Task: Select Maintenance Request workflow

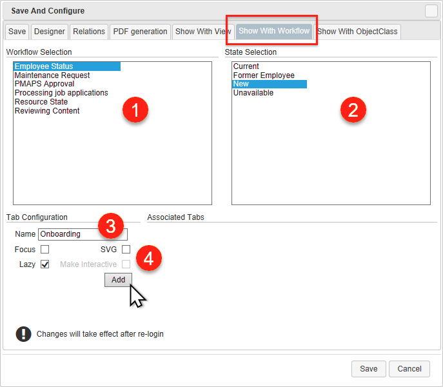Action: (x=52, y=75)
